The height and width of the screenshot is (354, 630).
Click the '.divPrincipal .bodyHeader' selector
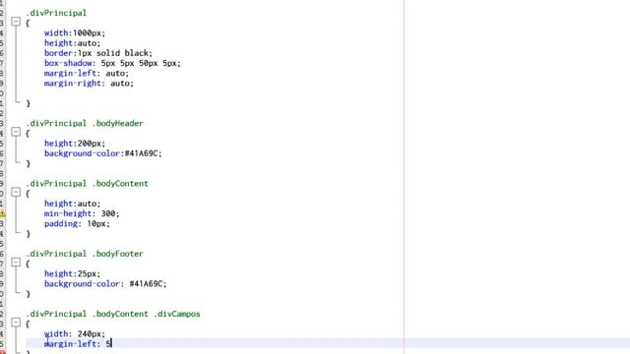tap(85, 123)
